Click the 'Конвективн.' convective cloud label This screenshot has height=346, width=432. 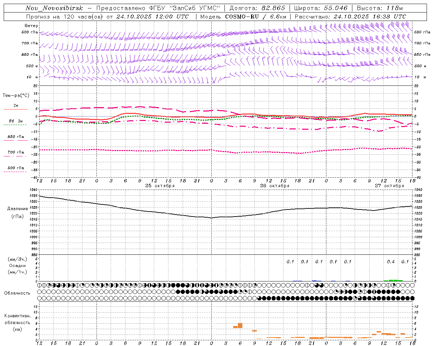[x=18, y=316]
